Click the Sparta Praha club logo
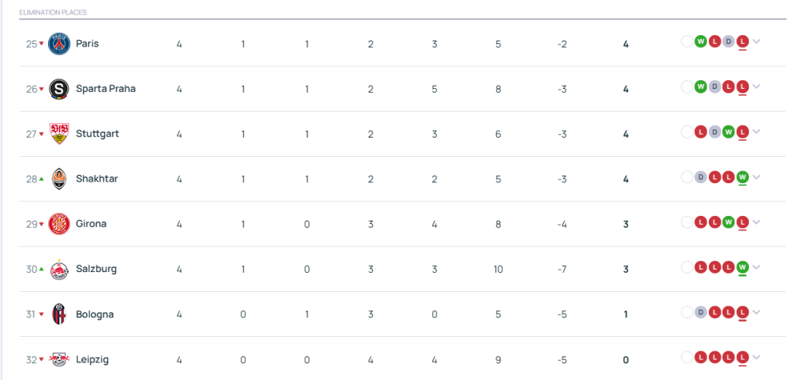 59,89
